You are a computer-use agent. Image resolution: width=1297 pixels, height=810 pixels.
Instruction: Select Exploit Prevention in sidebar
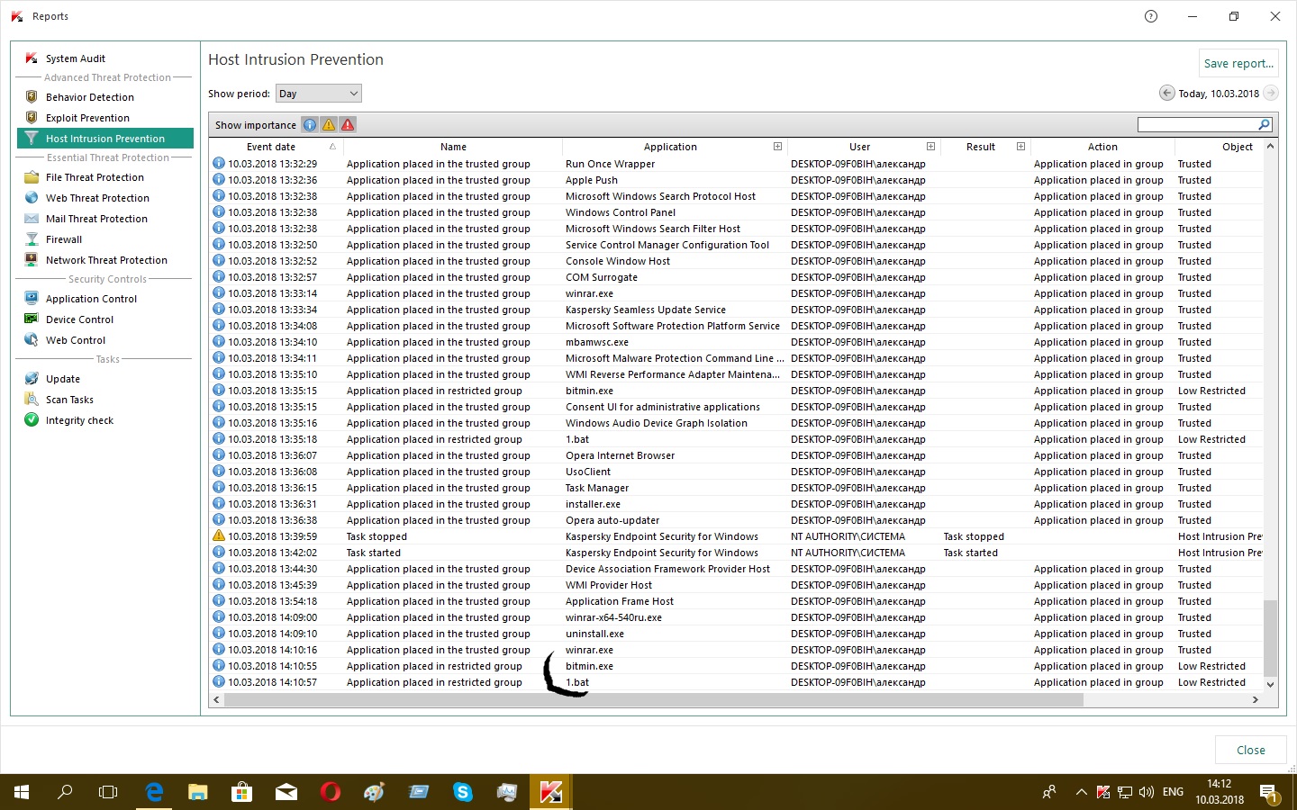point(87,118)
